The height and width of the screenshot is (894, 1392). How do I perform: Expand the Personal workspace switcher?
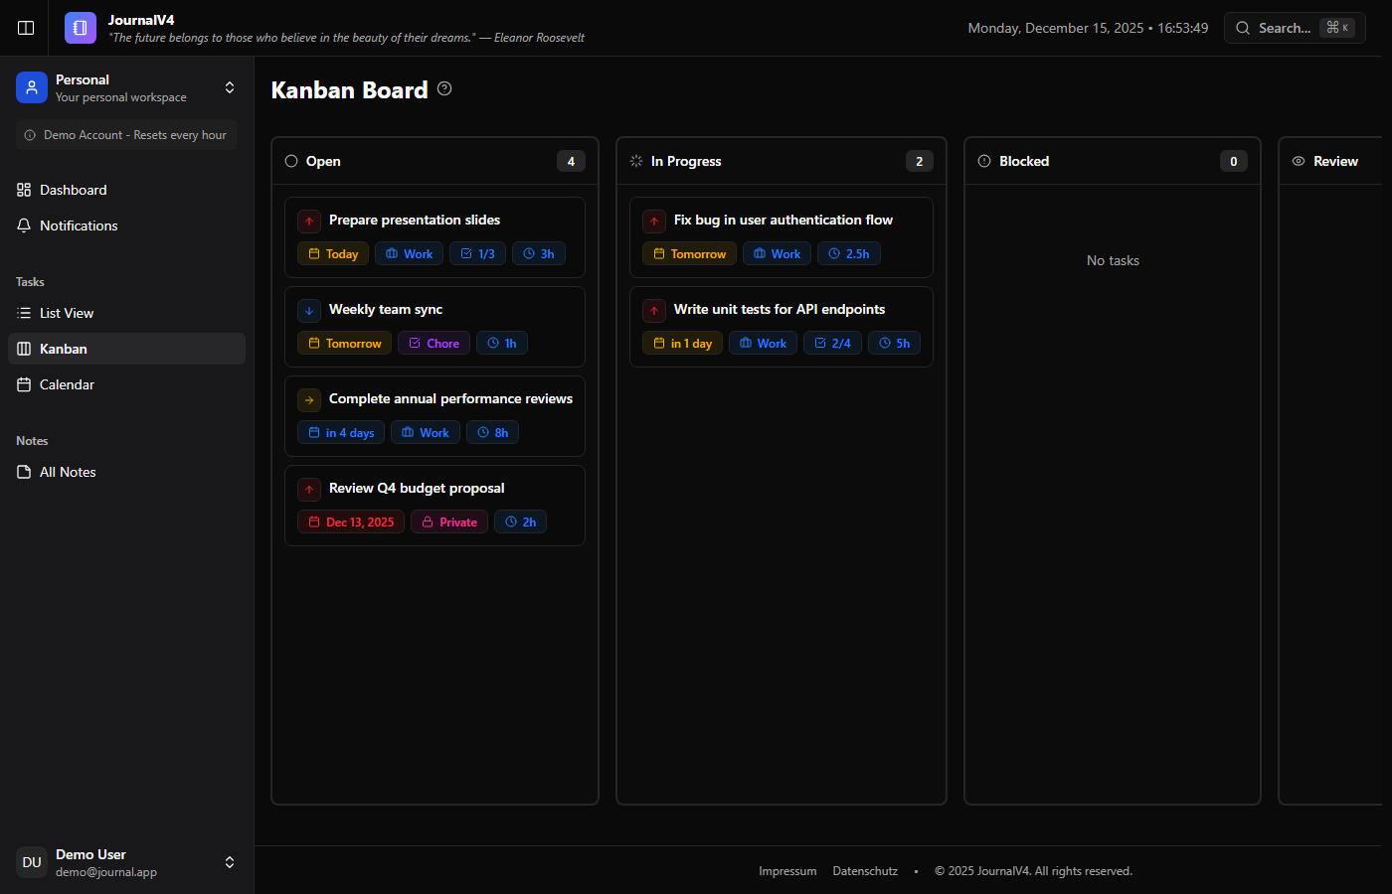[x=230, y=87]
